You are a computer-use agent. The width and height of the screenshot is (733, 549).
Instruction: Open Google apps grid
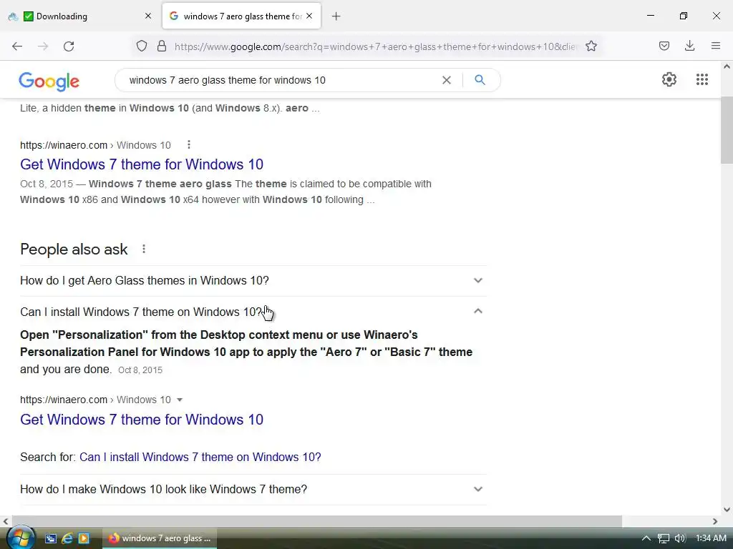702,79
